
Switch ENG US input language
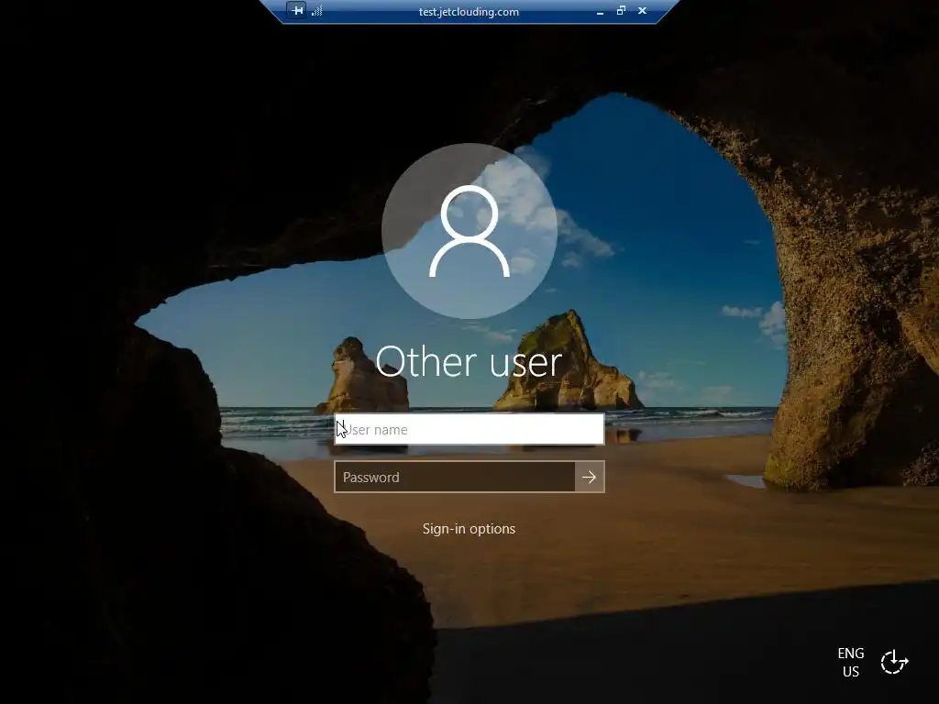(851, 662)
